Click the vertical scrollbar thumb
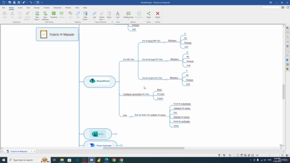The width and height of the screenshot is (290, 163). [x=283, y=92]
